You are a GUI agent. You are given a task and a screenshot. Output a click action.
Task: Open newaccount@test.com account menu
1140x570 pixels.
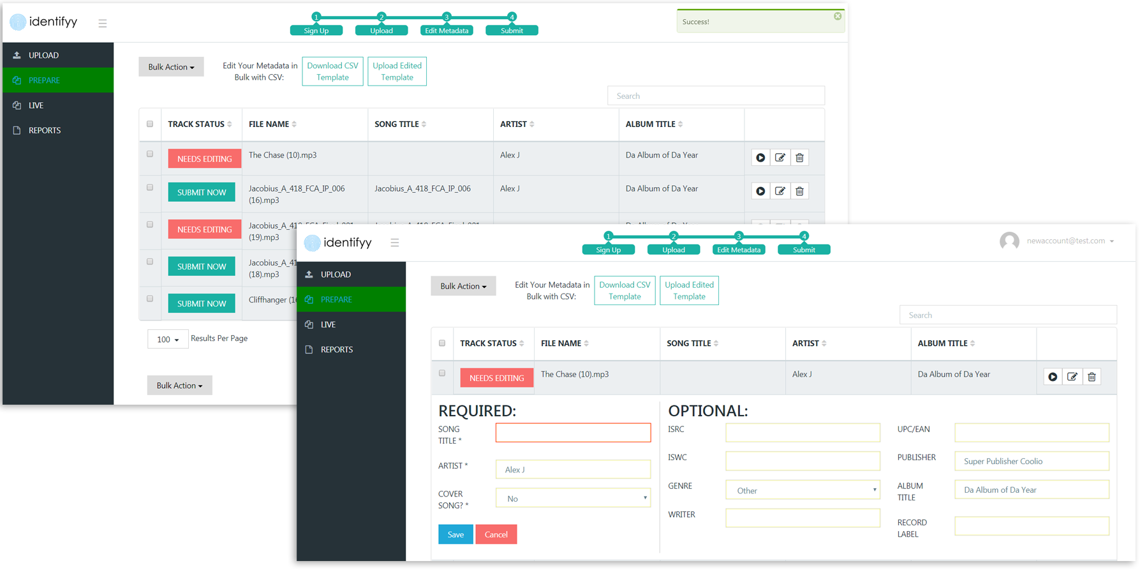point(1070,241)
